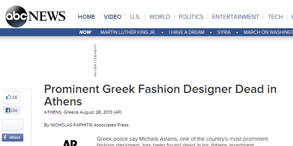Click the Facebook Like button
The height and width of the screenshot is (146, 293).
12,110
